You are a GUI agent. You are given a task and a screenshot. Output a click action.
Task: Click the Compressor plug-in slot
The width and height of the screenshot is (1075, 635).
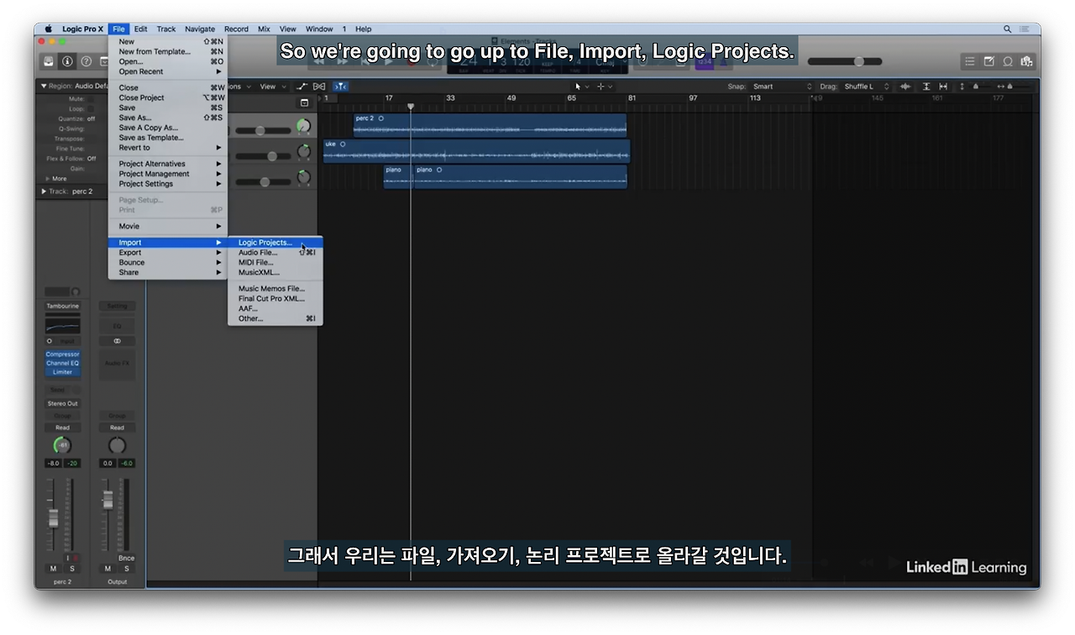63,354
